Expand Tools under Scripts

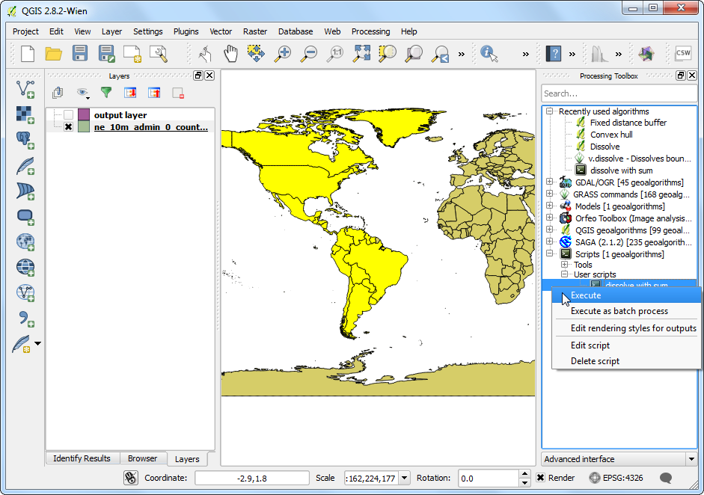(x=564, y=265)
